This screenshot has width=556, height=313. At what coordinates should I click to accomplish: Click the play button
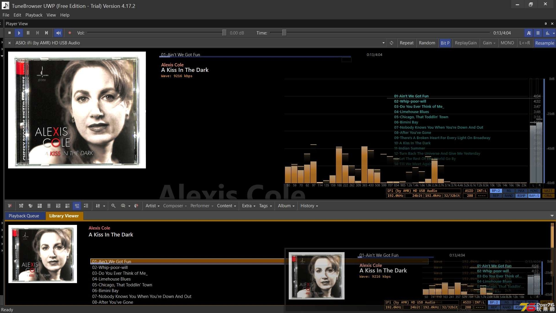(x=19, y=33)
